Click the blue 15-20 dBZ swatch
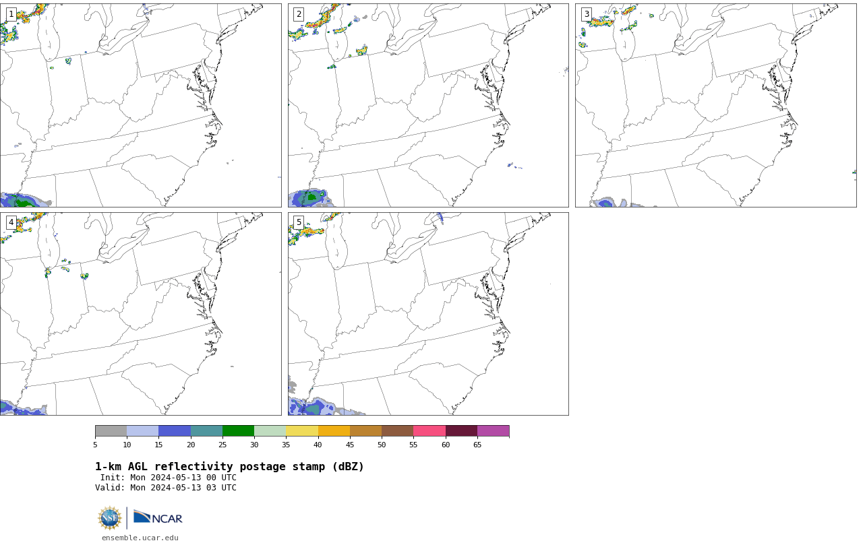The image size is (863, 545). pos(175,431)
